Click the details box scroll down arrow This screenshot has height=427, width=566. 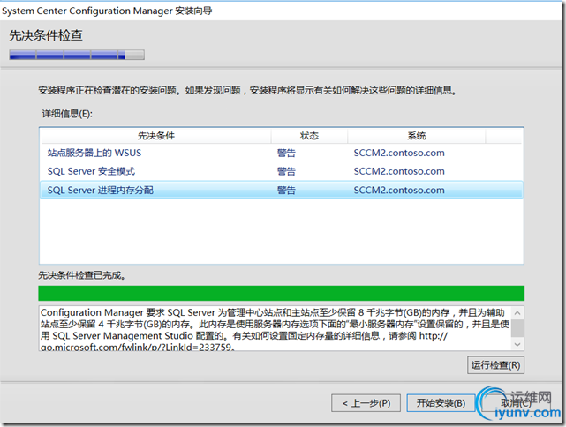[517, 344]
